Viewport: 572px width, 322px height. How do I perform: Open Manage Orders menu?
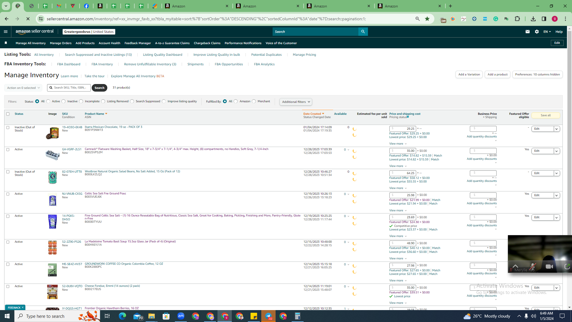pos(61,43)
